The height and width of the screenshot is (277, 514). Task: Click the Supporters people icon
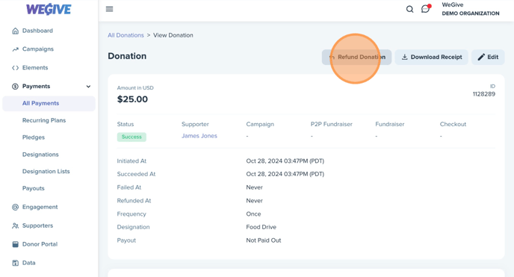16,226
